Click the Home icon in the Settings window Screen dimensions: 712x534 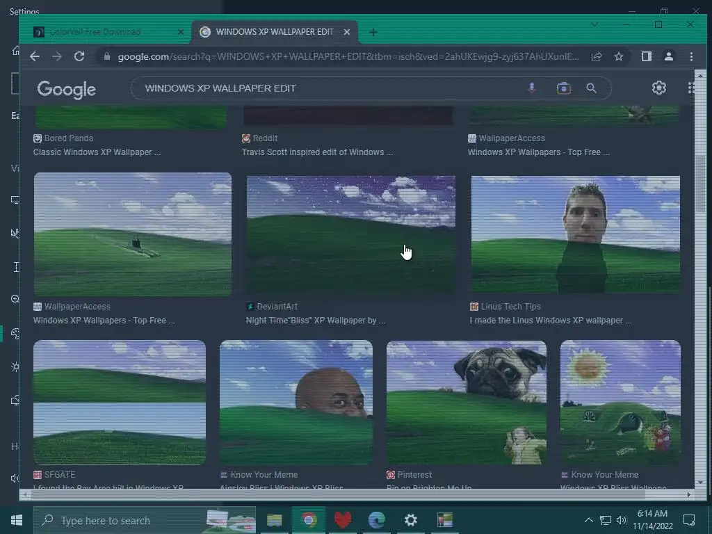click(x=16, y=50)
